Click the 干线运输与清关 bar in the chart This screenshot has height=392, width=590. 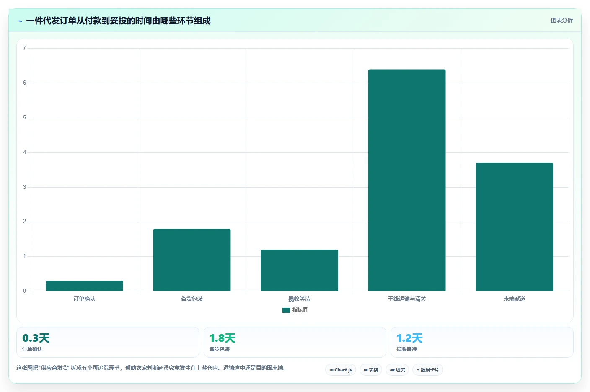407,180
